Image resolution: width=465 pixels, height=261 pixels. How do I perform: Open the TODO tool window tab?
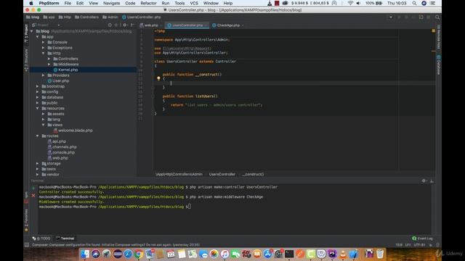tap(41, 239)
